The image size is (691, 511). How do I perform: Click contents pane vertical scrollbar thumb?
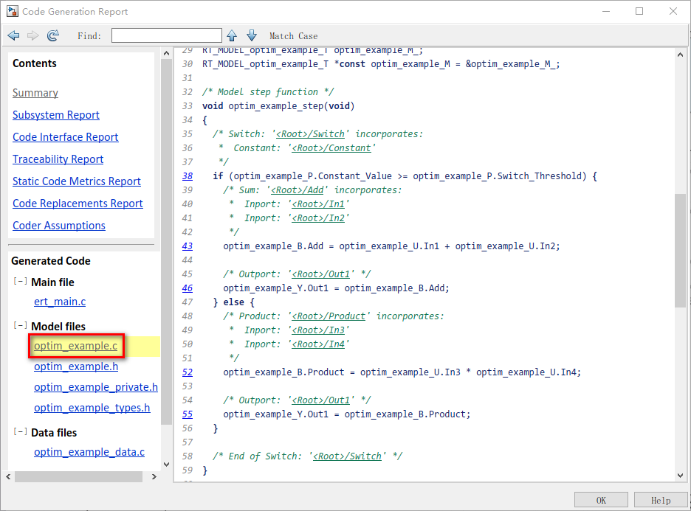click(x=166, y=241)
